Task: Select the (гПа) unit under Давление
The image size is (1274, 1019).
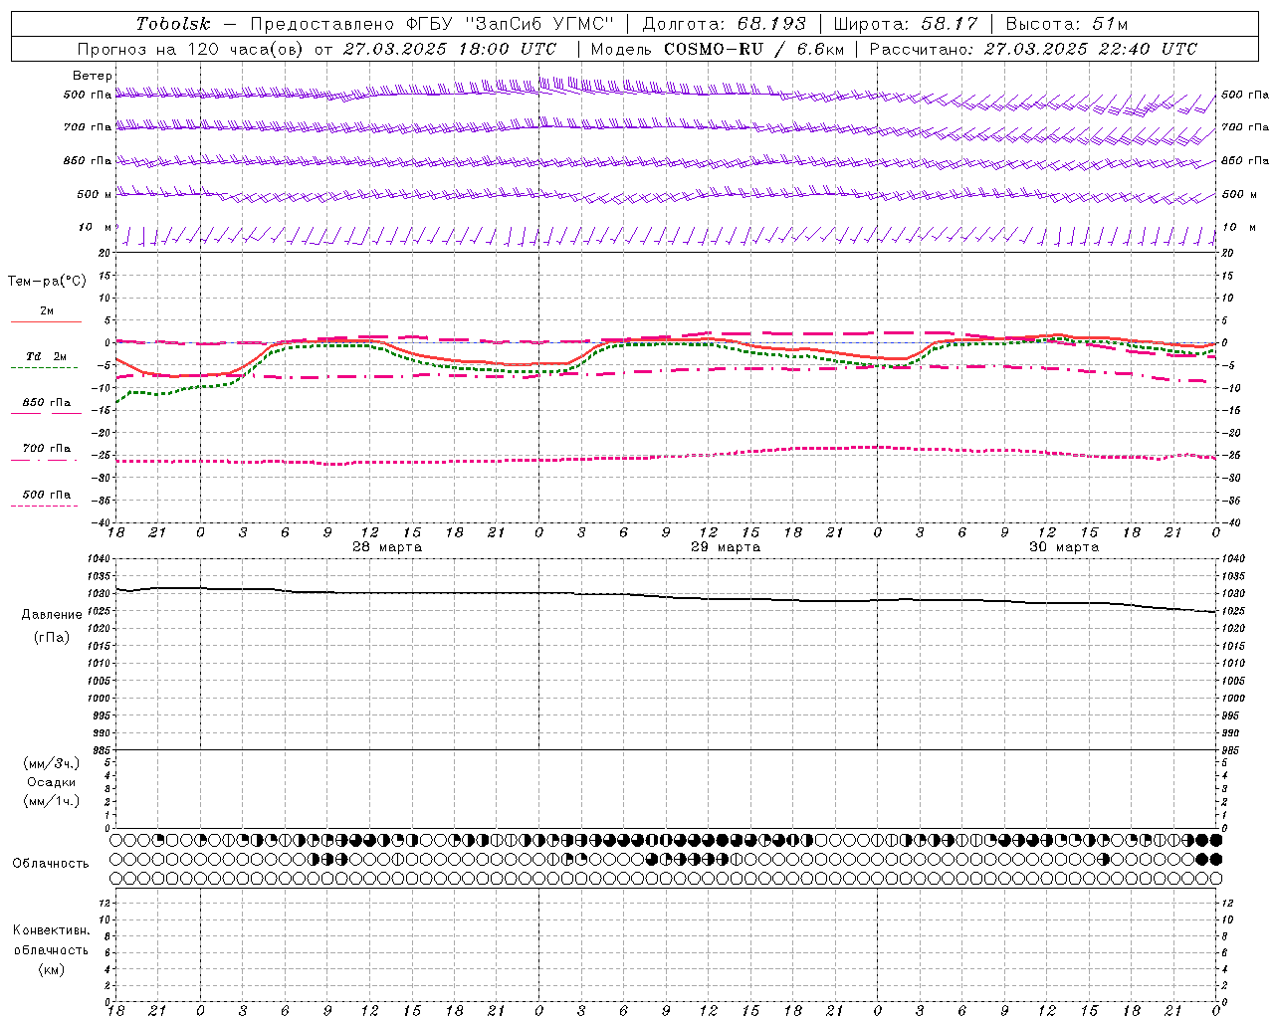Action: point(52,637)
